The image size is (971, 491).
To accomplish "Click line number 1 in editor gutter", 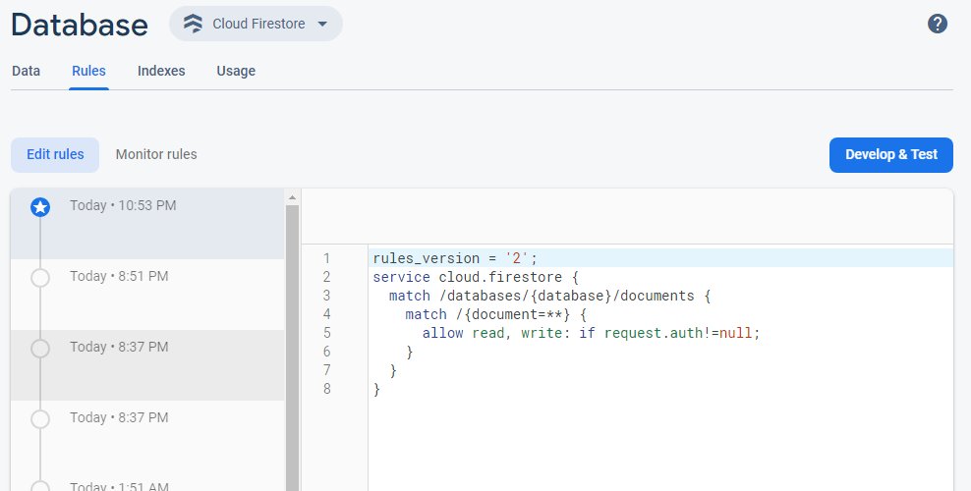I will [x=326, y=258].
